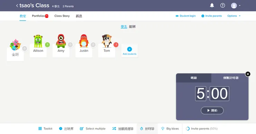Click Invite parents (50%) progress in bottom bar
Image resolution: width=256 pixels, height=134 pixels.
point(202,129)
